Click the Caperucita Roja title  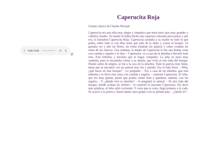138,17
